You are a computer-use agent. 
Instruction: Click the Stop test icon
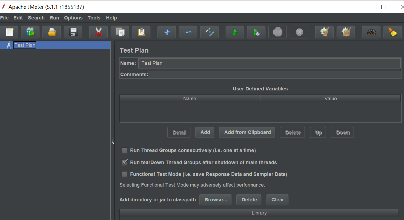278,32
